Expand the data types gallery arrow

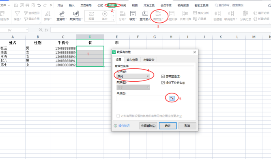113,19
